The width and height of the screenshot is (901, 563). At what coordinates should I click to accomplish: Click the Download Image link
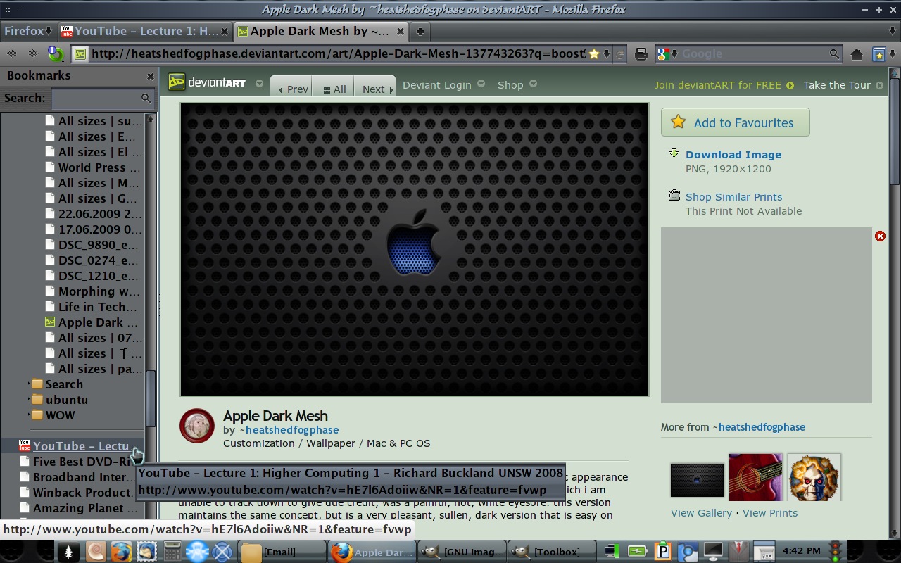[733, 155]
